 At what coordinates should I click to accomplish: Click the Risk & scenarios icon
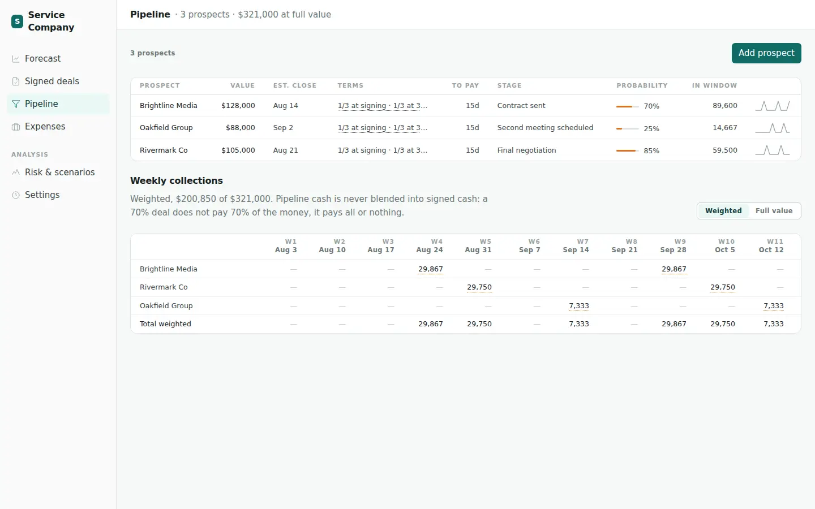coord(16,172)
